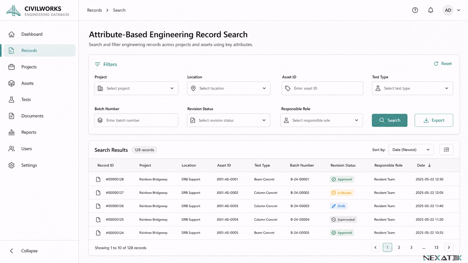This screenshot has width=468, height=263.
Task: Click the Reports bar chart icon
Action: click(x=11, y=132)
